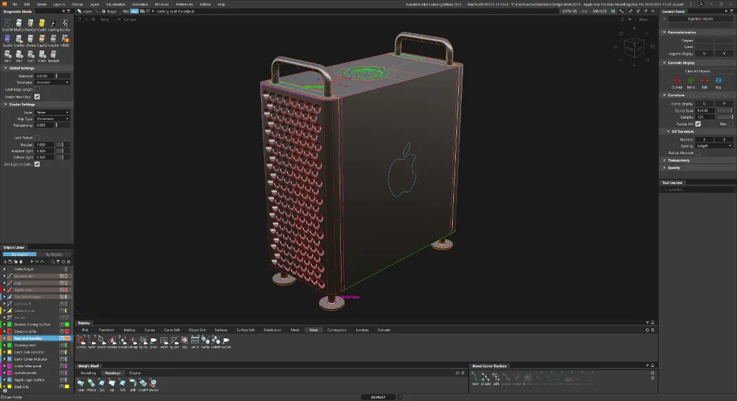The width and height of the screenshot is (737, 401).
Task: Open the Tessellator dropdown
Action: click(52, 82)
